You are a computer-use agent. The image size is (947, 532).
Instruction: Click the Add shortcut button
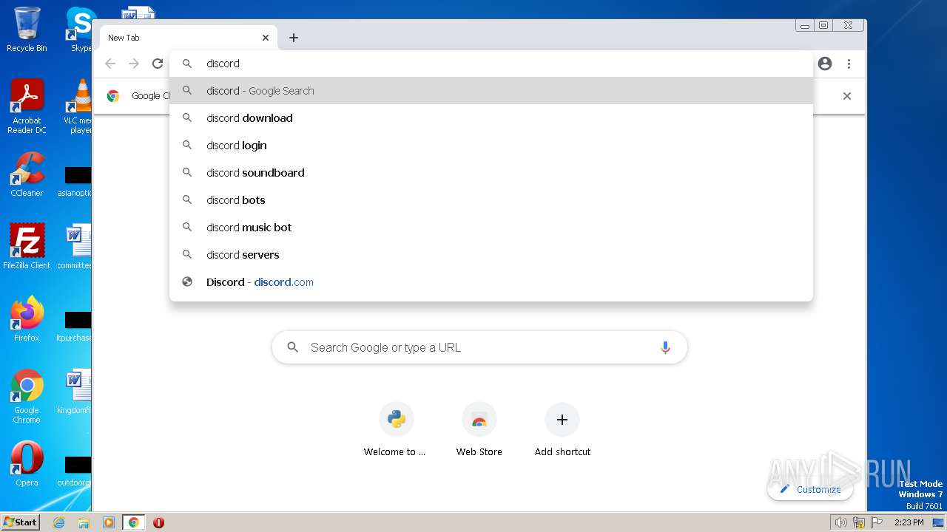[562, 431]
